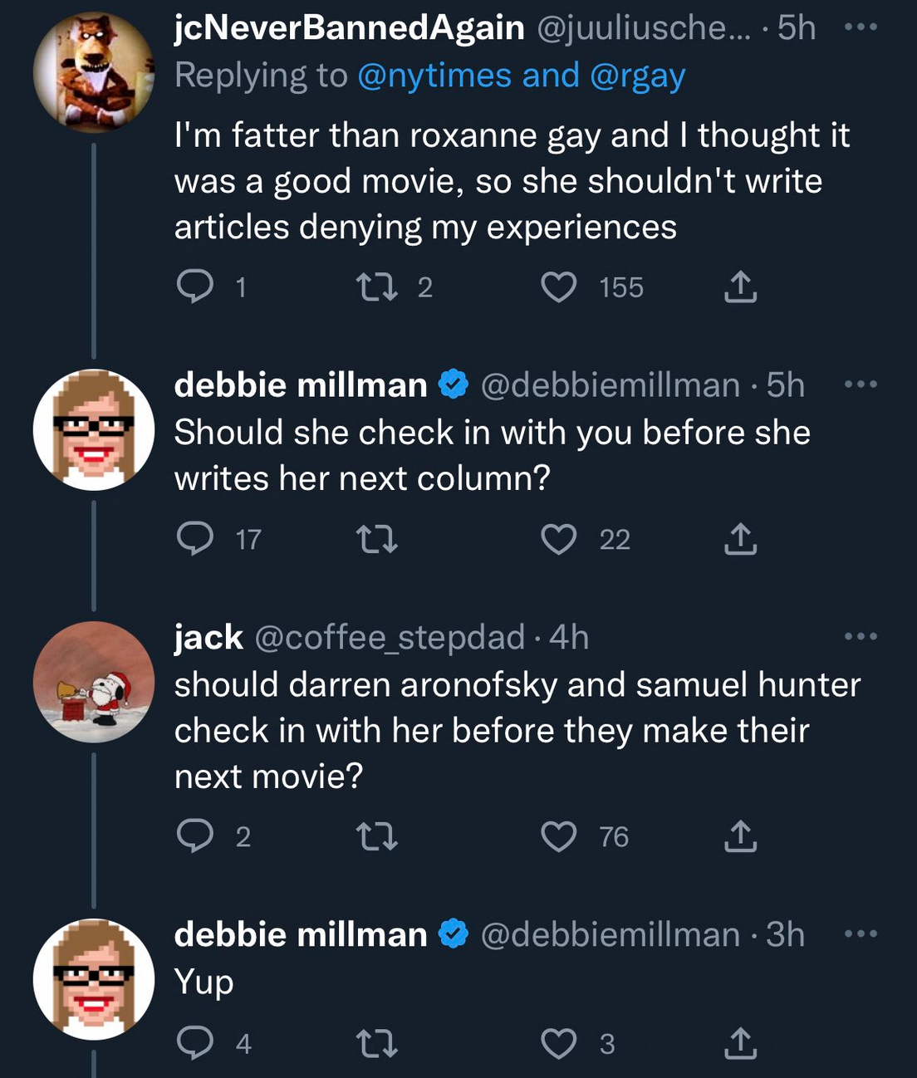This screenshot has height=1078, width=917.
Task: Like jcNeverBannedAgain's tweet with 155 likes
Action: coord(559,287)
